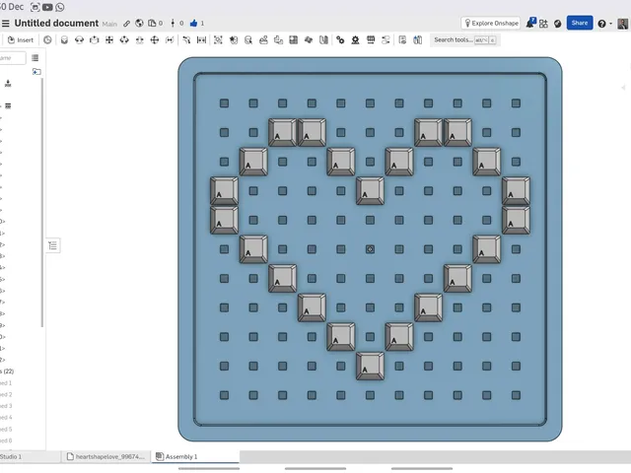Select the Cylindrical mate tool

124,39
